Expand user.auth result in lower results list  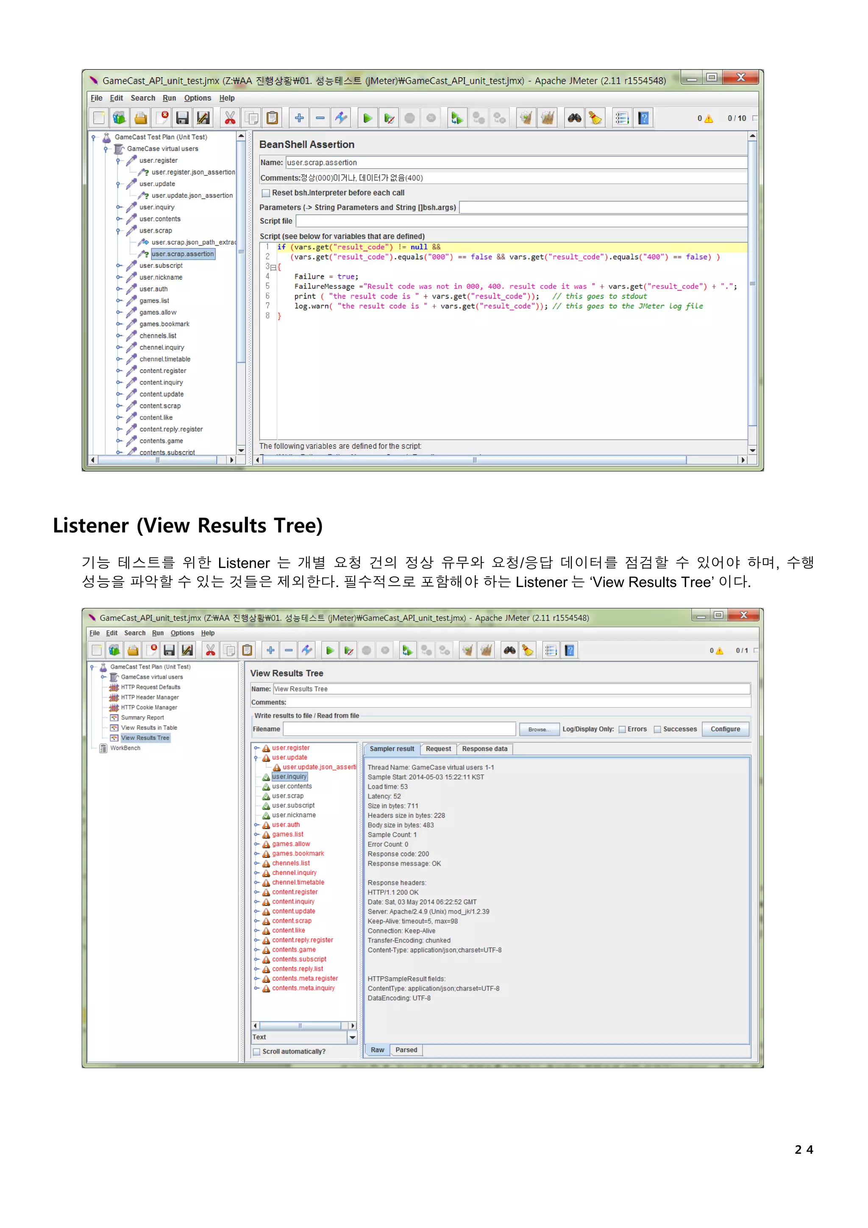(x=257, y=825)
